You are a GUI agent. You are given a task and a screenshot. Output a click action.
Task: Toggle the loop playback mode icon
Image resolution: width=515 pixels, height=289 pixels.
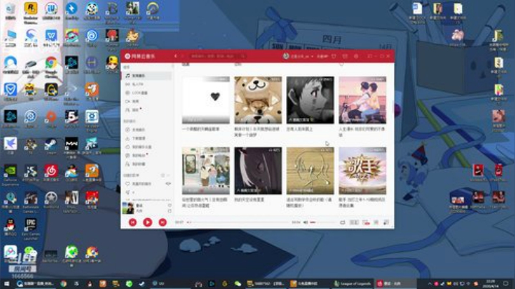[342, 222]
